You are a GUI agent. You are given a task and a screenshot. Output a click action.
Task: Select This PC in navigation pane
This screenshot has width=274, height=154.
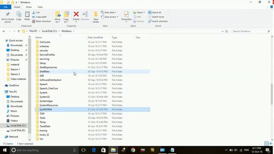[13, 92]
